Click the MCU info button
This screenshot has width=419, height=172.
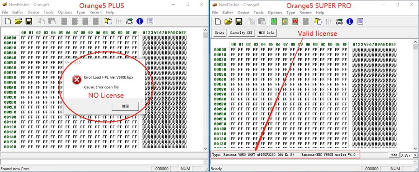266,33
